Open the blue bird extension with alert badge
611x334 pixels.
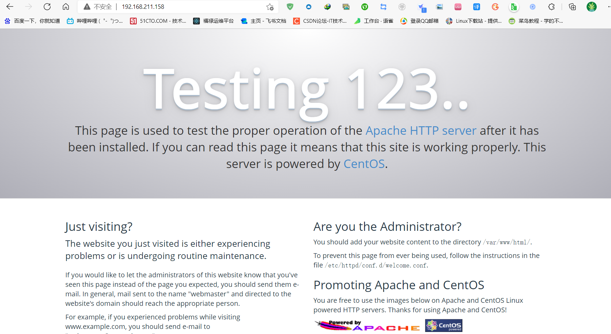[422, 7]
